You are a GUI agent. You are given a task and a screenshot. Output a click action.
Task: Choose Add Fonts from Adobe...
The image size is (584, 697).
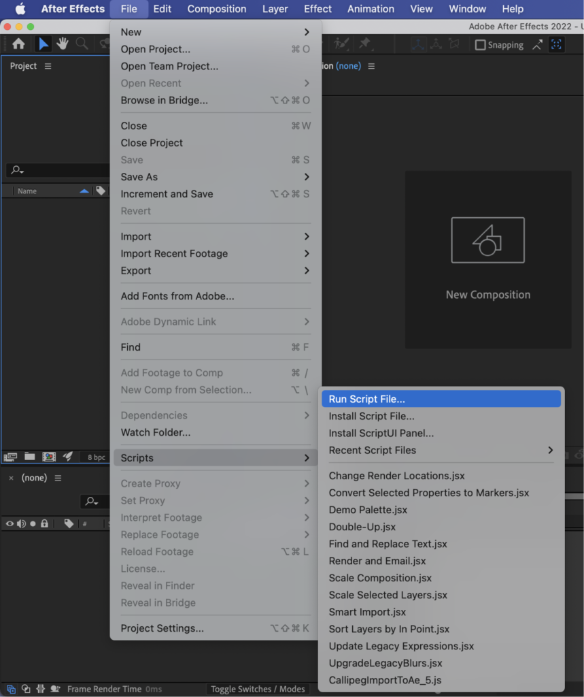[x=216, y=296]
